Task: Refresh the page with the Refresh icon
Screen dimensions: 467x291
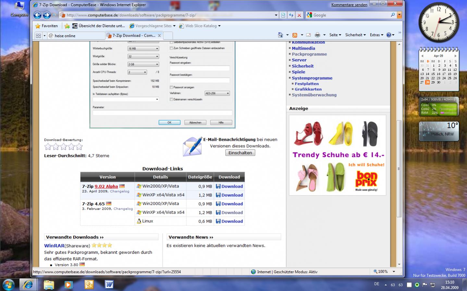Action: pyautogui.click(x=291, y=15)
